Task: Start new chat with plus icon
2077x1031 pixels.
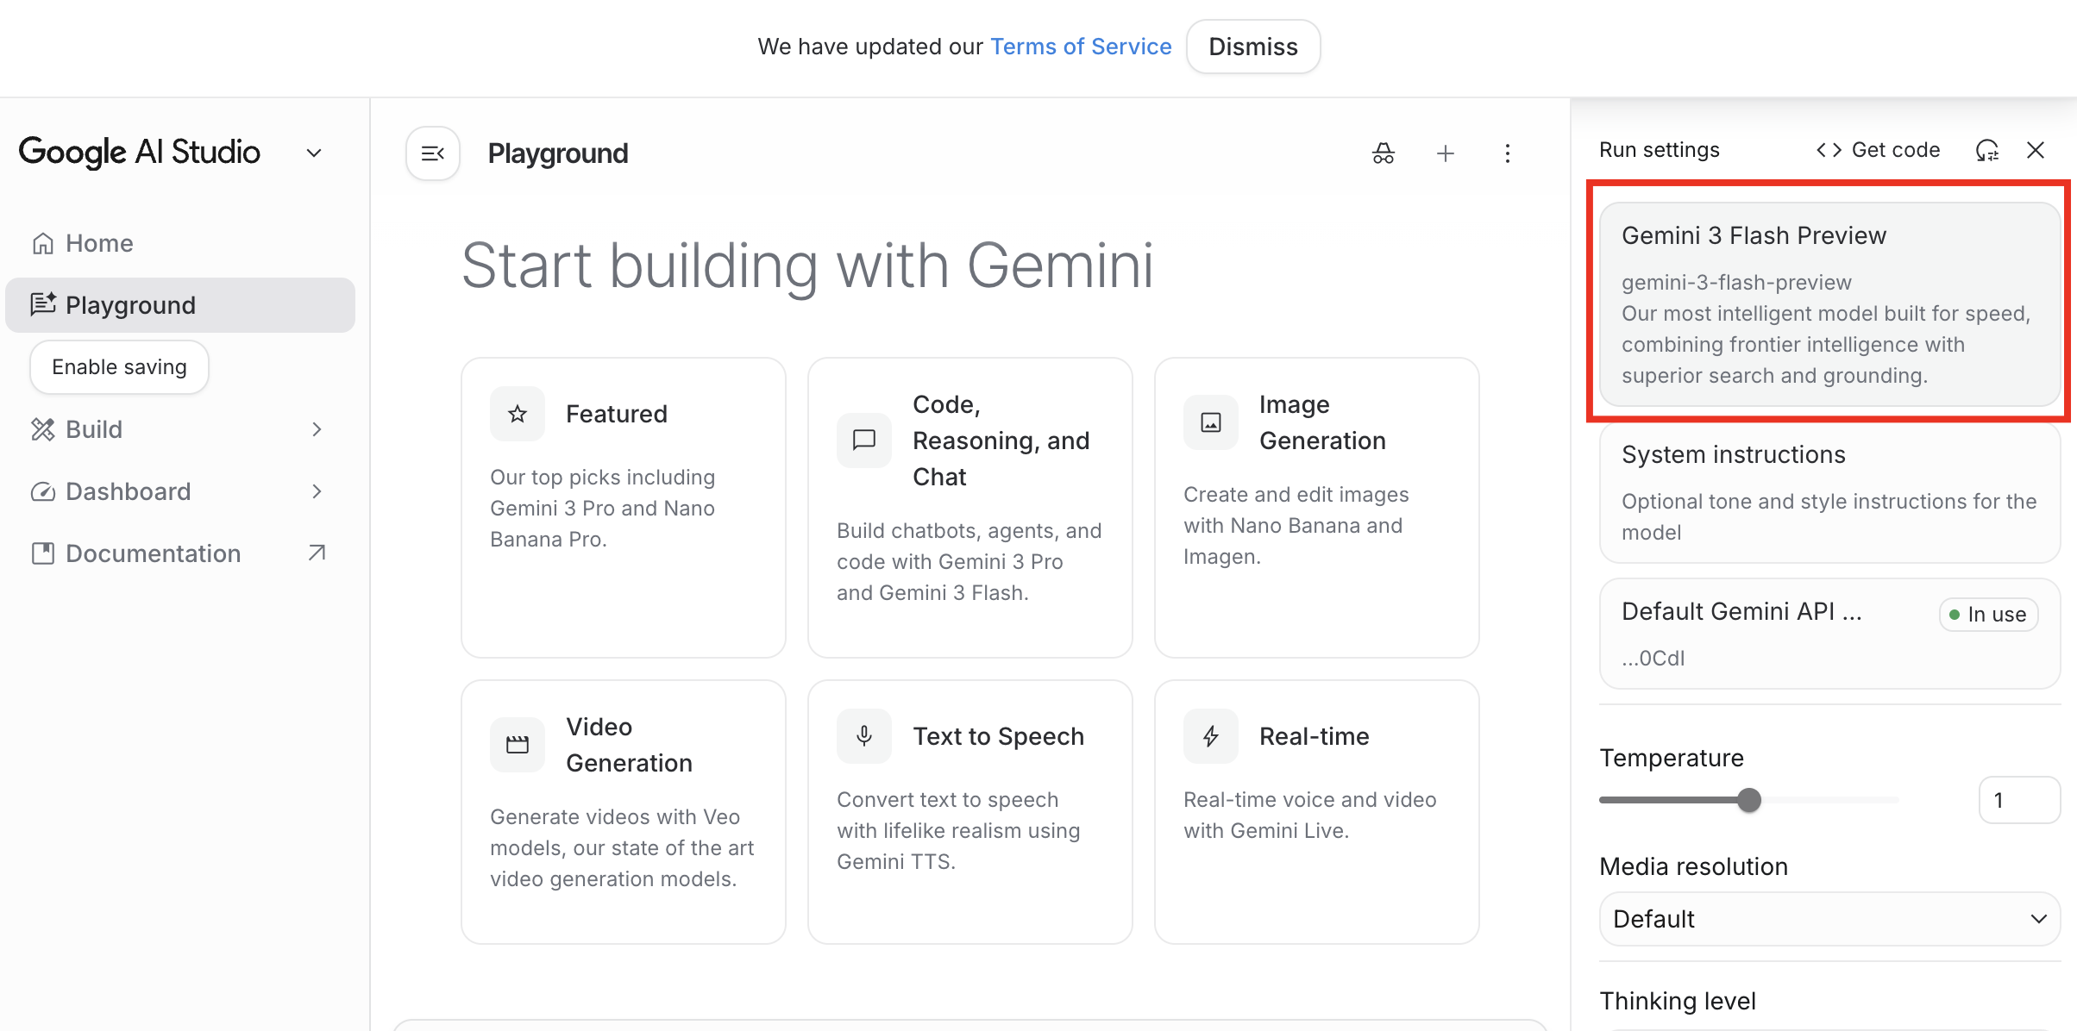Action: tap(1446, 153)
